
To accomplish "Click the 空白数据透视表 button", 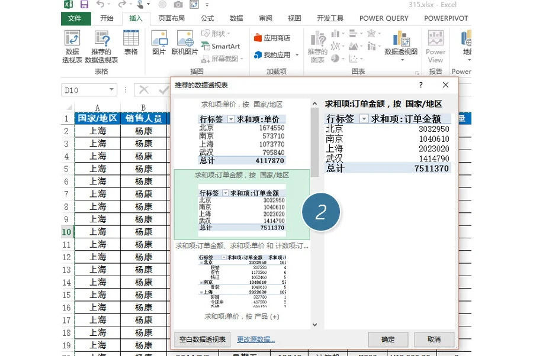I will (x=202, y=339).
